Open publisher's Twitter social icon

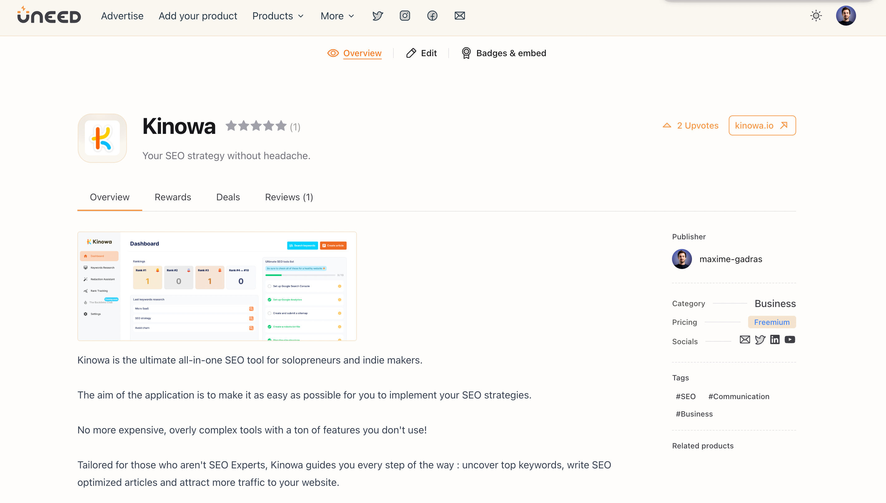(x=760, y=340)
